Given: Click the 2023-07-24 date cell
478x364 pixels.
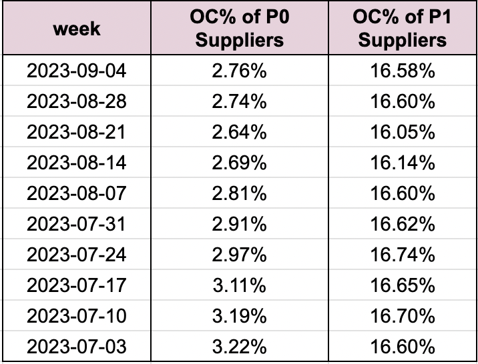Looking at the screenshot, I should 77,255.
